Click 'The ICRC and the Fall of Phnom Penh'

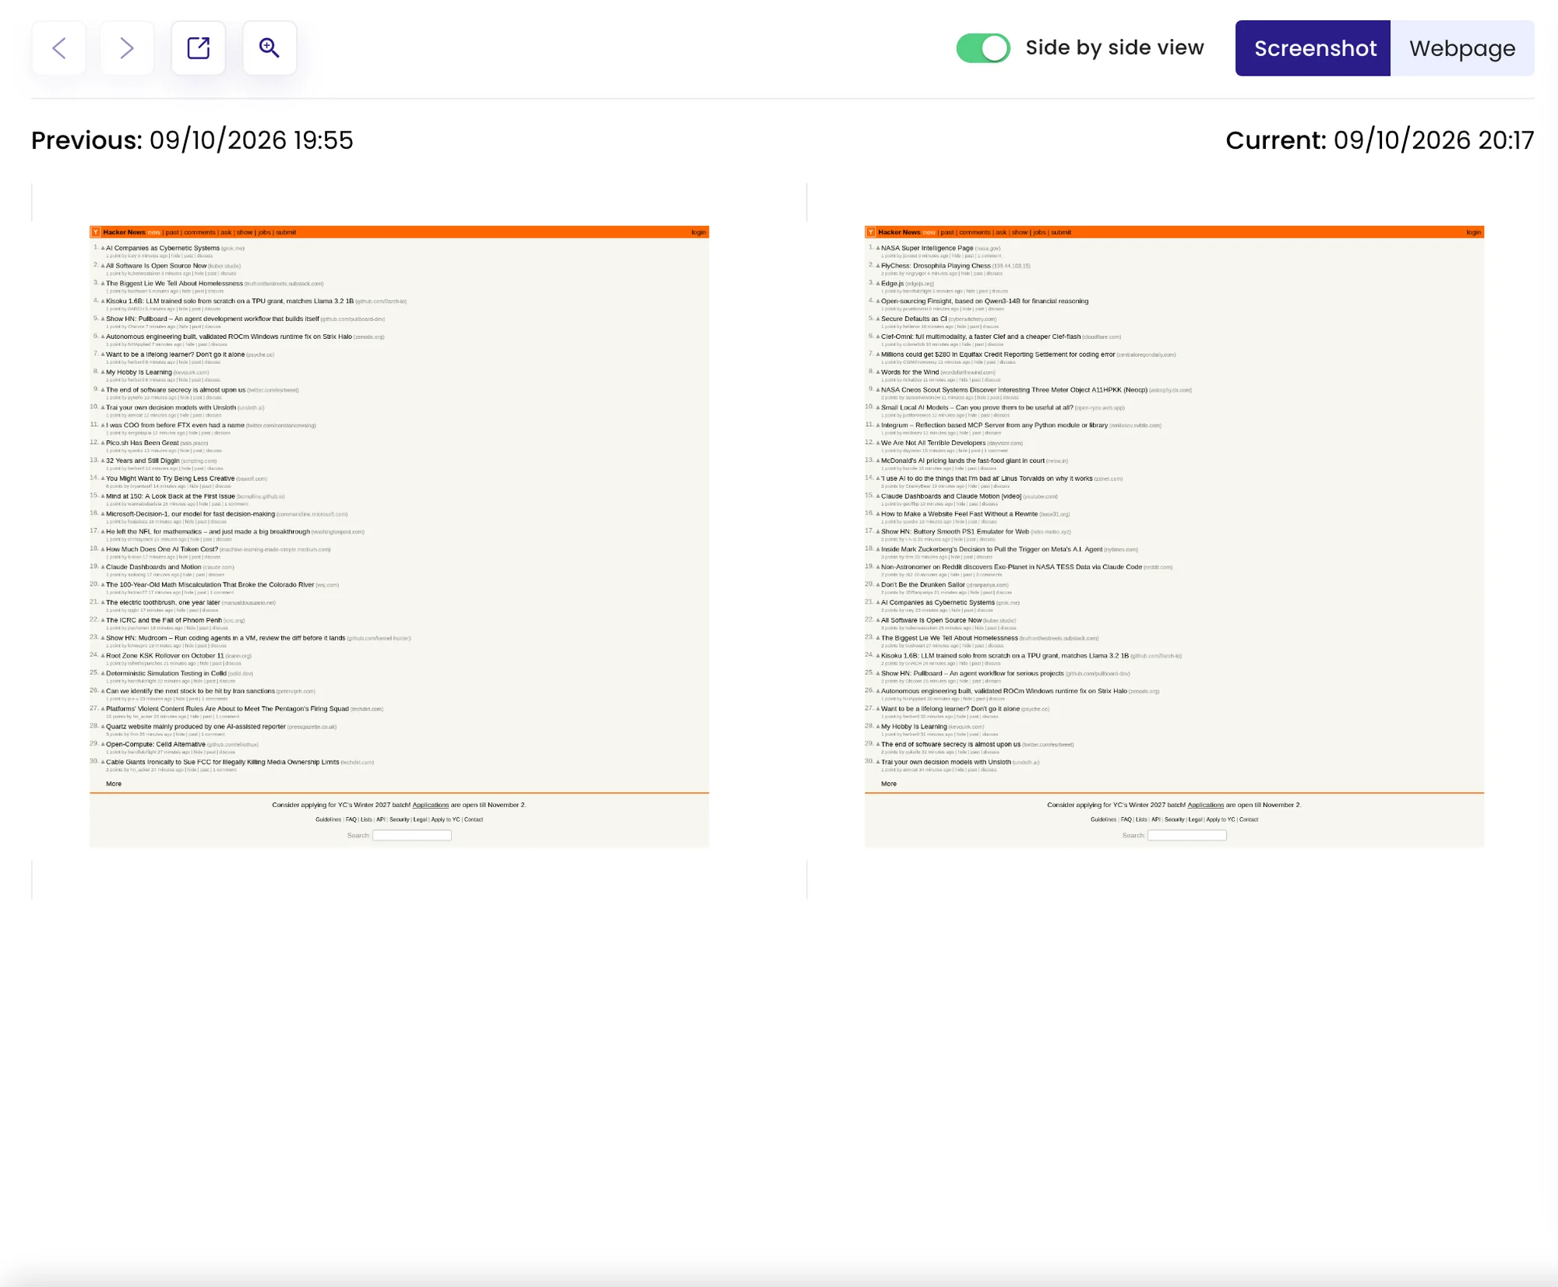pyautogui.click(x=164, y=620)
